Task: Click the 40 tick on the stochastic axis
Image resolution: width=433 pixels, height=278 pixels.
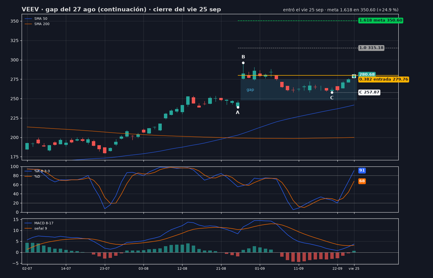Action: [x=16, y=194]
